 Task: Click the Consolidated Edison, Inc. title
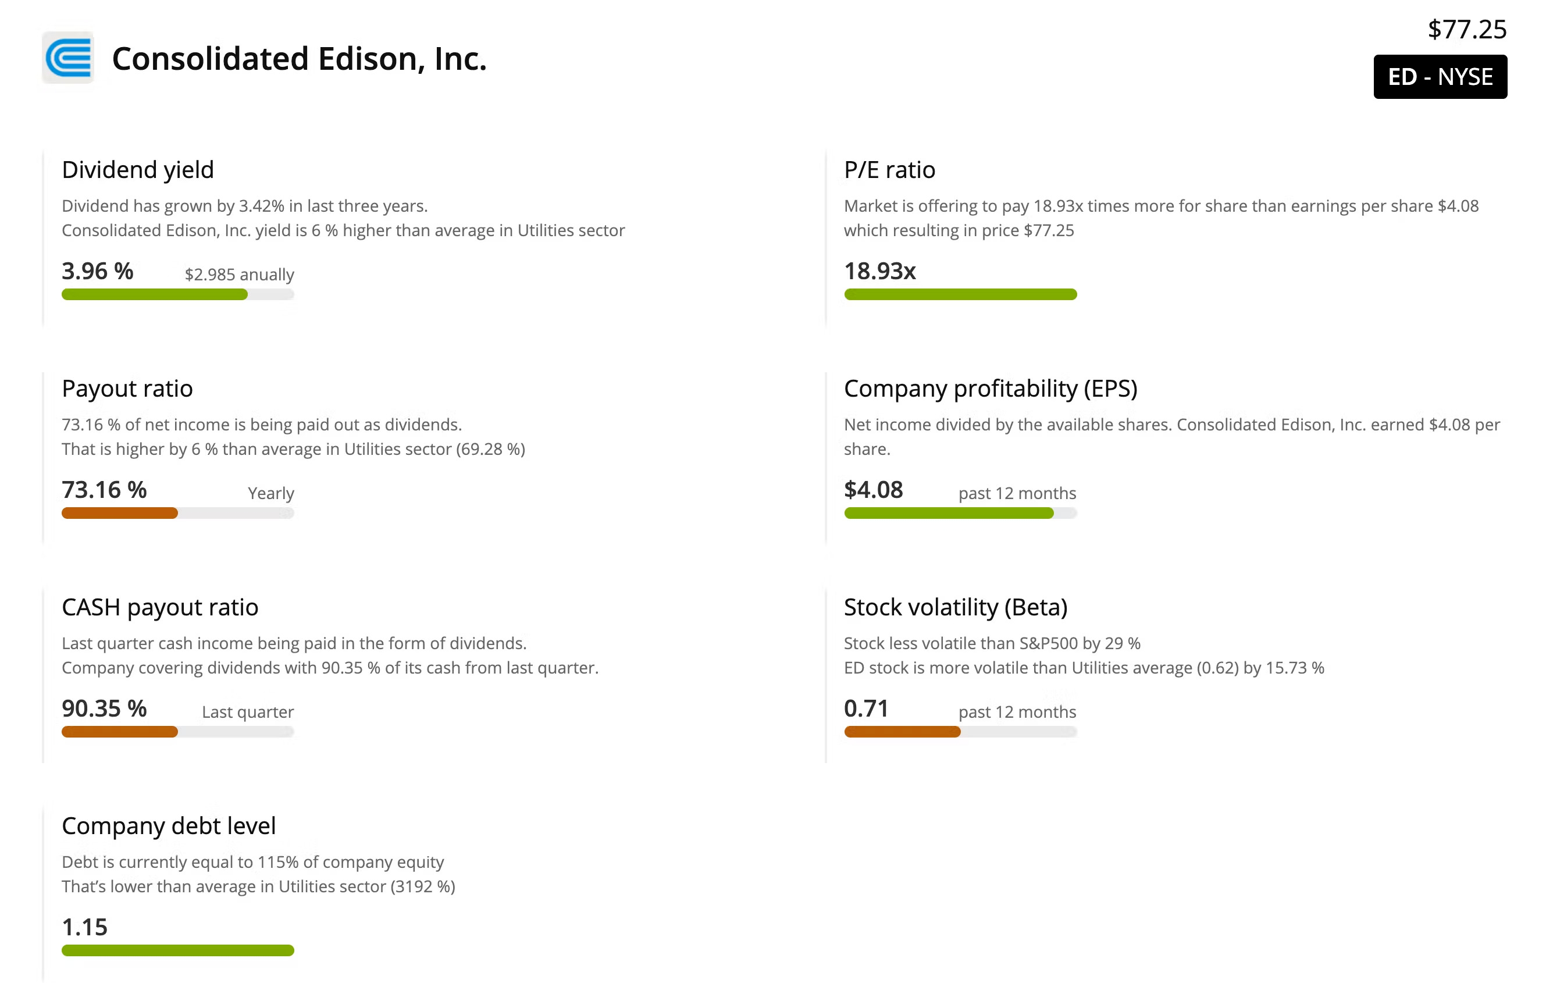point(299,59)
